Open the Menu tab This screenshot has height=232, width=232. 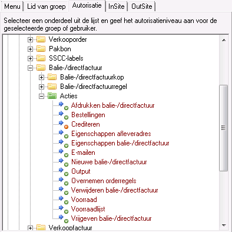tap(12, 6)
